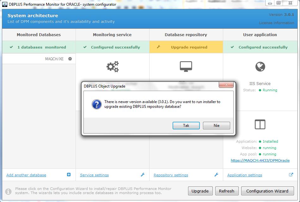Click the Refresh button
Image resolution: width=300 pixels, height=202 pixels.
pos(227,191)
